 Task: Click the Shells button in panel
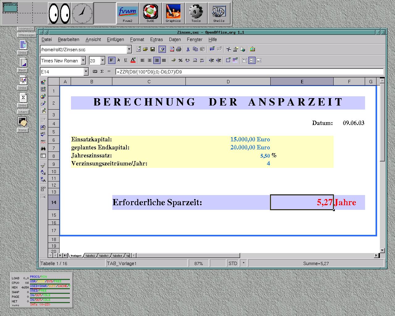point(219,13)
